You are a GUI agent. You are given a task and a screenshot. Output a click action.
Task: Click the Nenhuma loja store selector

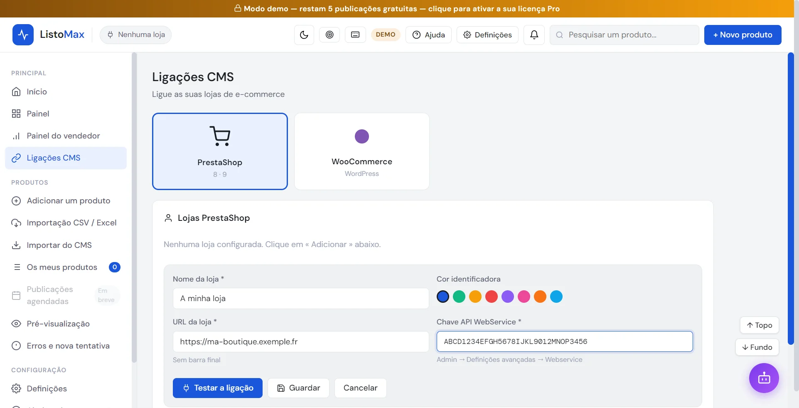(x=135, y=35)
